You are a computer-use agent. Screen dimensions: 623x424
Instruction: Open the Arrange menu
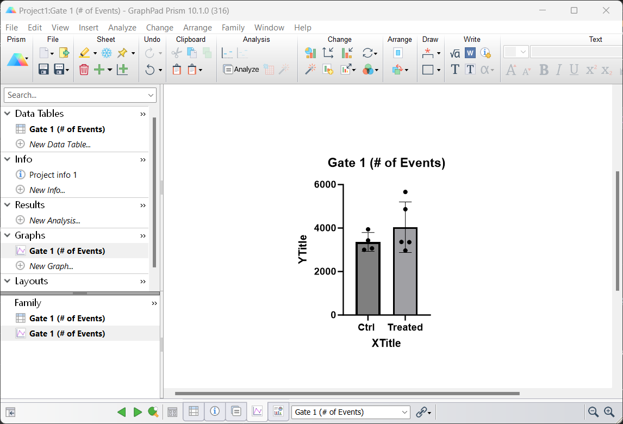tap(197, 28)
